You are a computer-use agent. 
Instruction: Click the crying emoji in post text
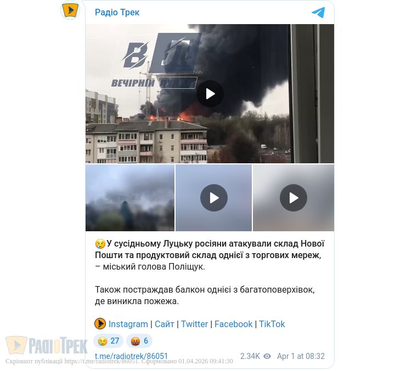[x=100, y=244]
